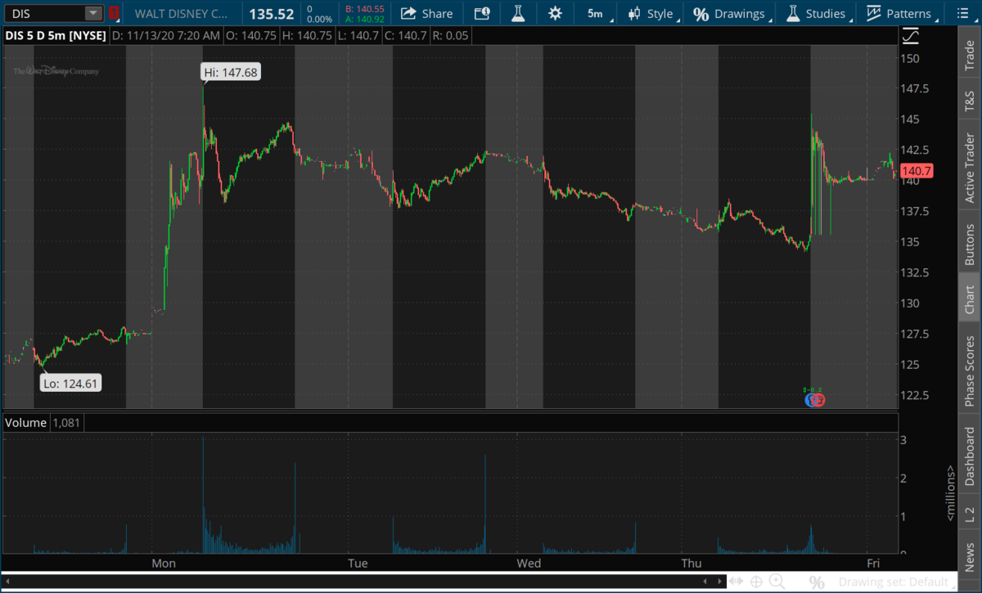Select the Chart side tab

[x=970, y=299]
